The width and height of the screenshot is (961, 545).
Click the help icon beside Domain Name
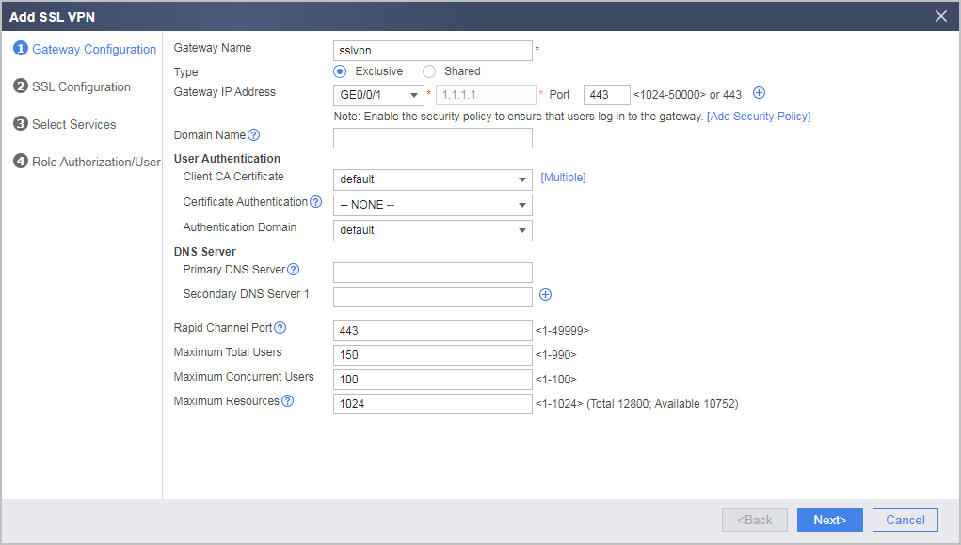pos(254,135)
